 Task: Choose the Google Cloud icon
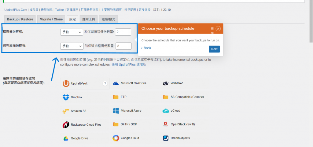(116, 138)
